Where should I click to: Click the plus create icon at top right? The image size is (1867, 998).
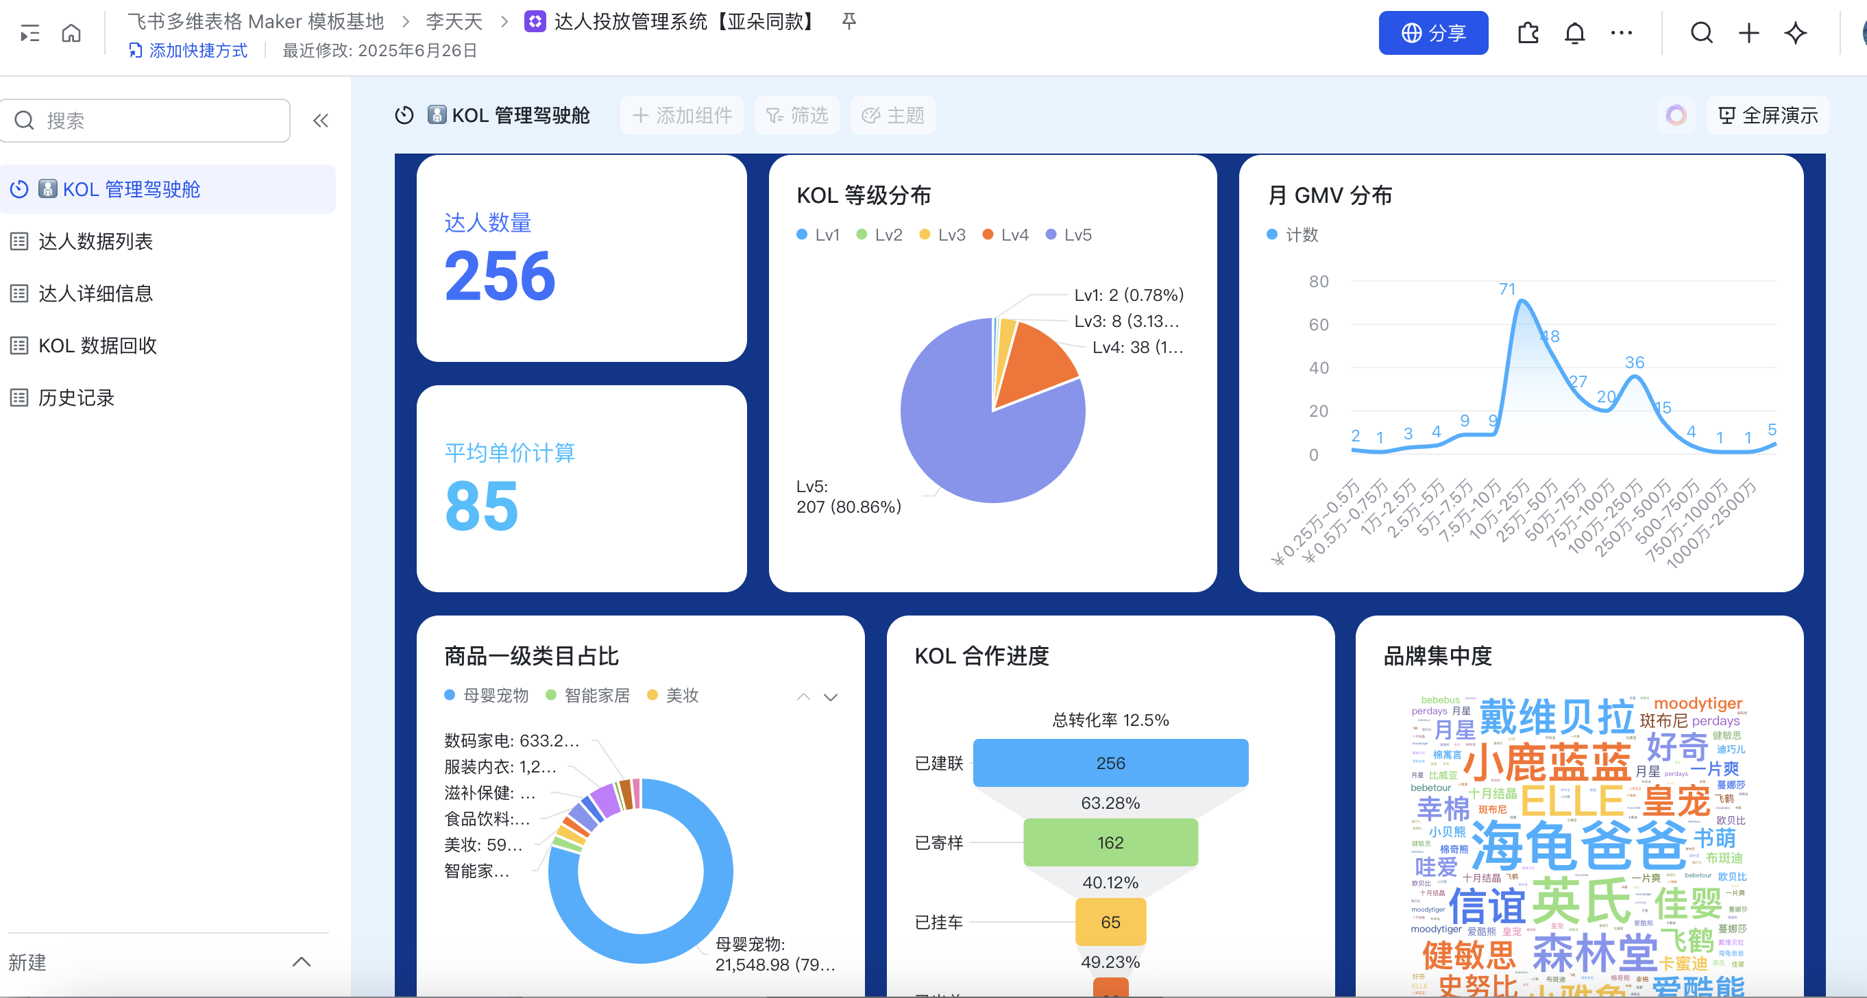[1748, 34]
